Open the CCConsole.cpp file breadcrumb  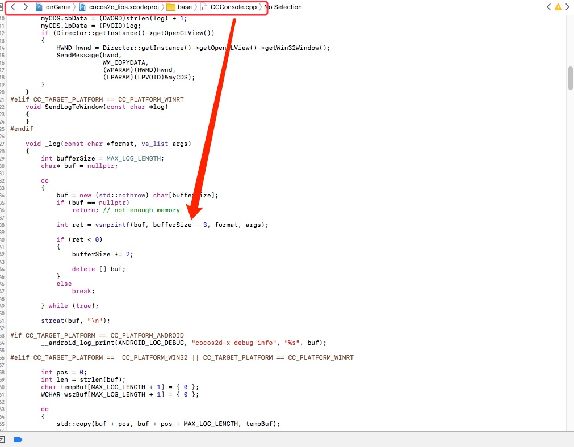coord(233,7)
